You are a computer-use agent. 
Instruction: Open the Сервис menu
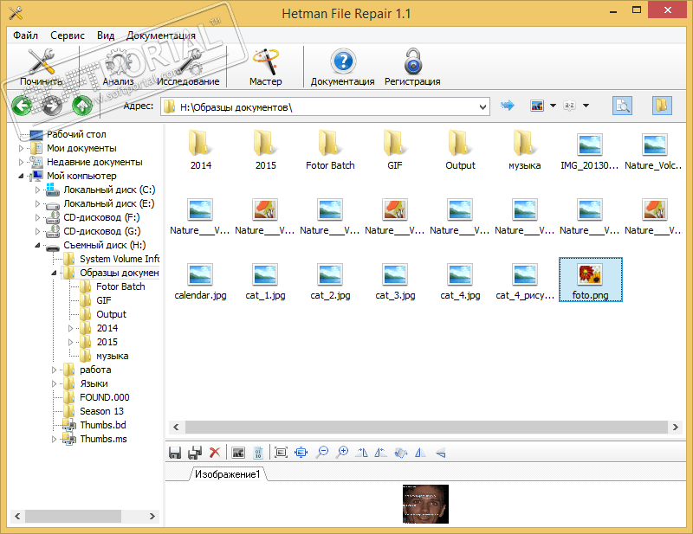coord(68,35)
